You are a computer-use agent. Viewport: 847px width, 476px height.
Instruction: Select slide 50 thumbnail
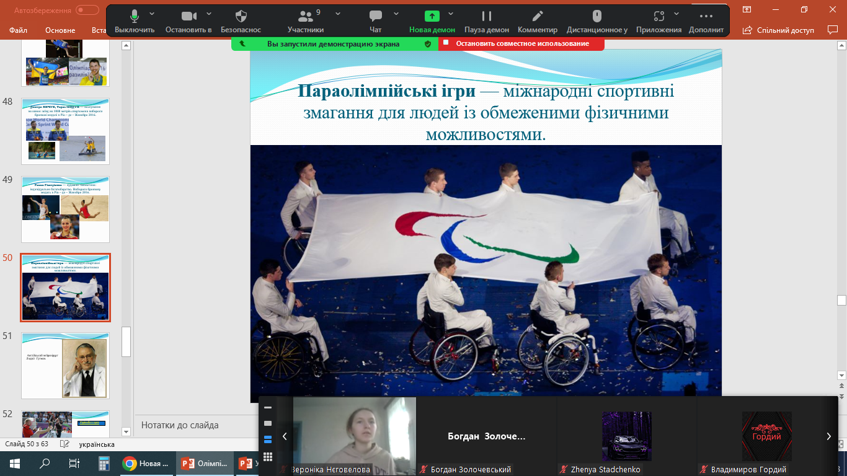(x=66, y=287)
